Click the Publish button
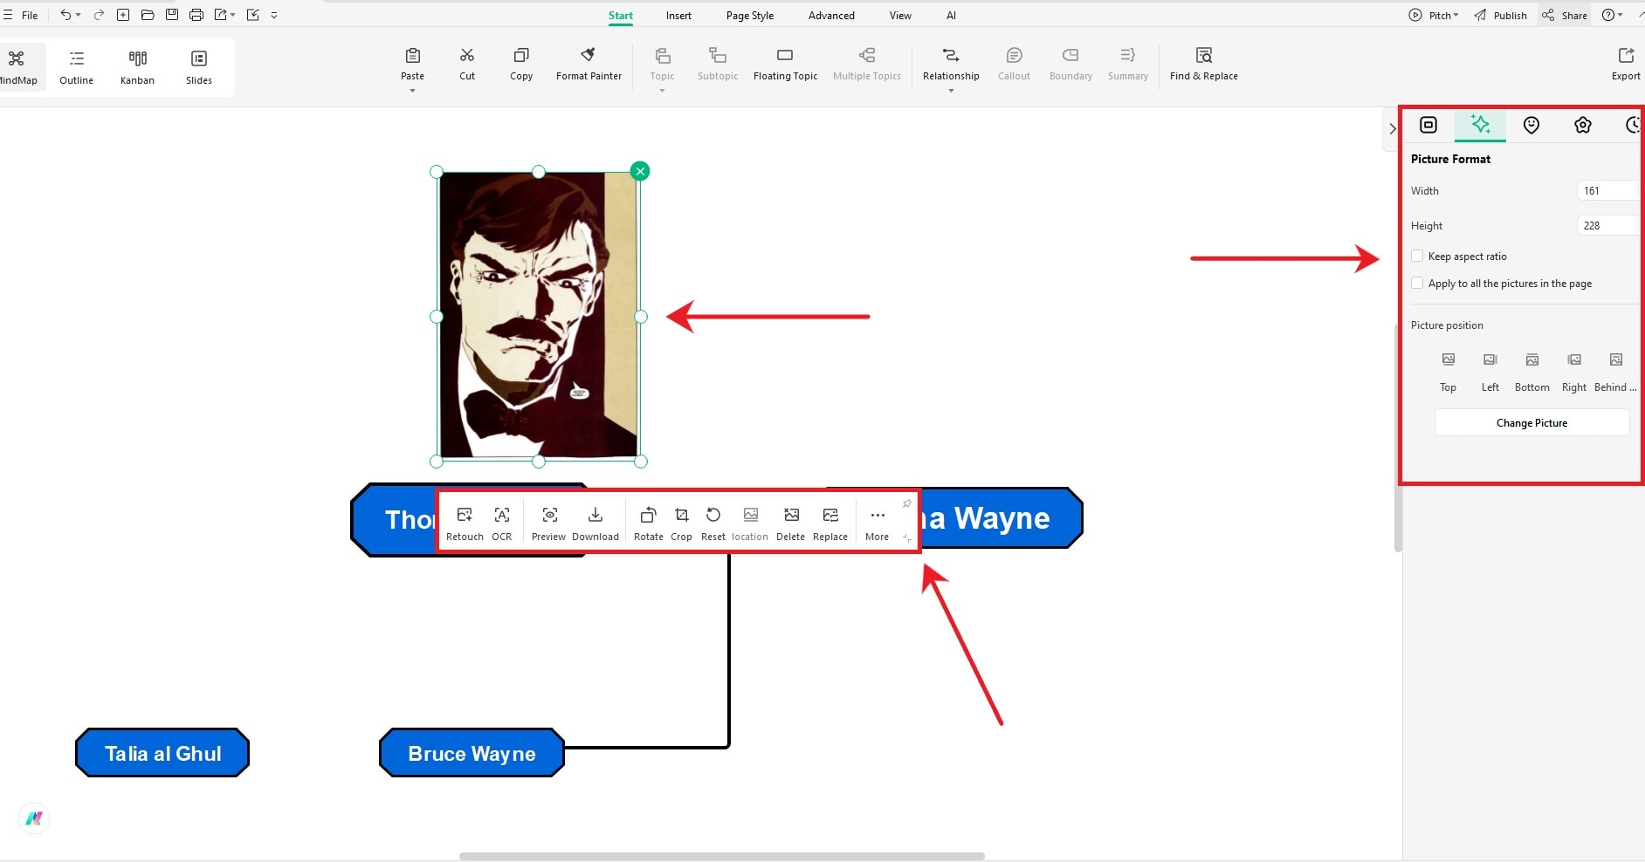The width and height of the screenshot is (1645, 862). (x=1500, y=15)
